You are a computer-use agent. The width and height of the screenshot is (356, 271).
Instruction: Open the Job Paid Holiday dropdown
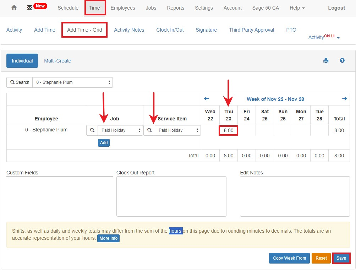point(120,130)
